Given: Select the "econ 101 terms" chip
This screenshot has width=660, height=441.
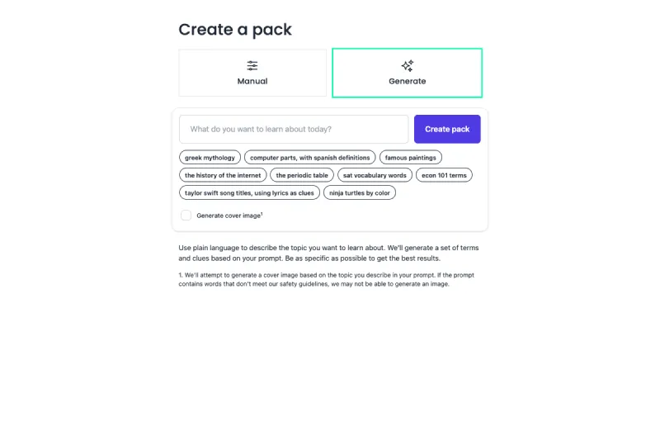Looking at the screenshot, I should tap(444, 175).
